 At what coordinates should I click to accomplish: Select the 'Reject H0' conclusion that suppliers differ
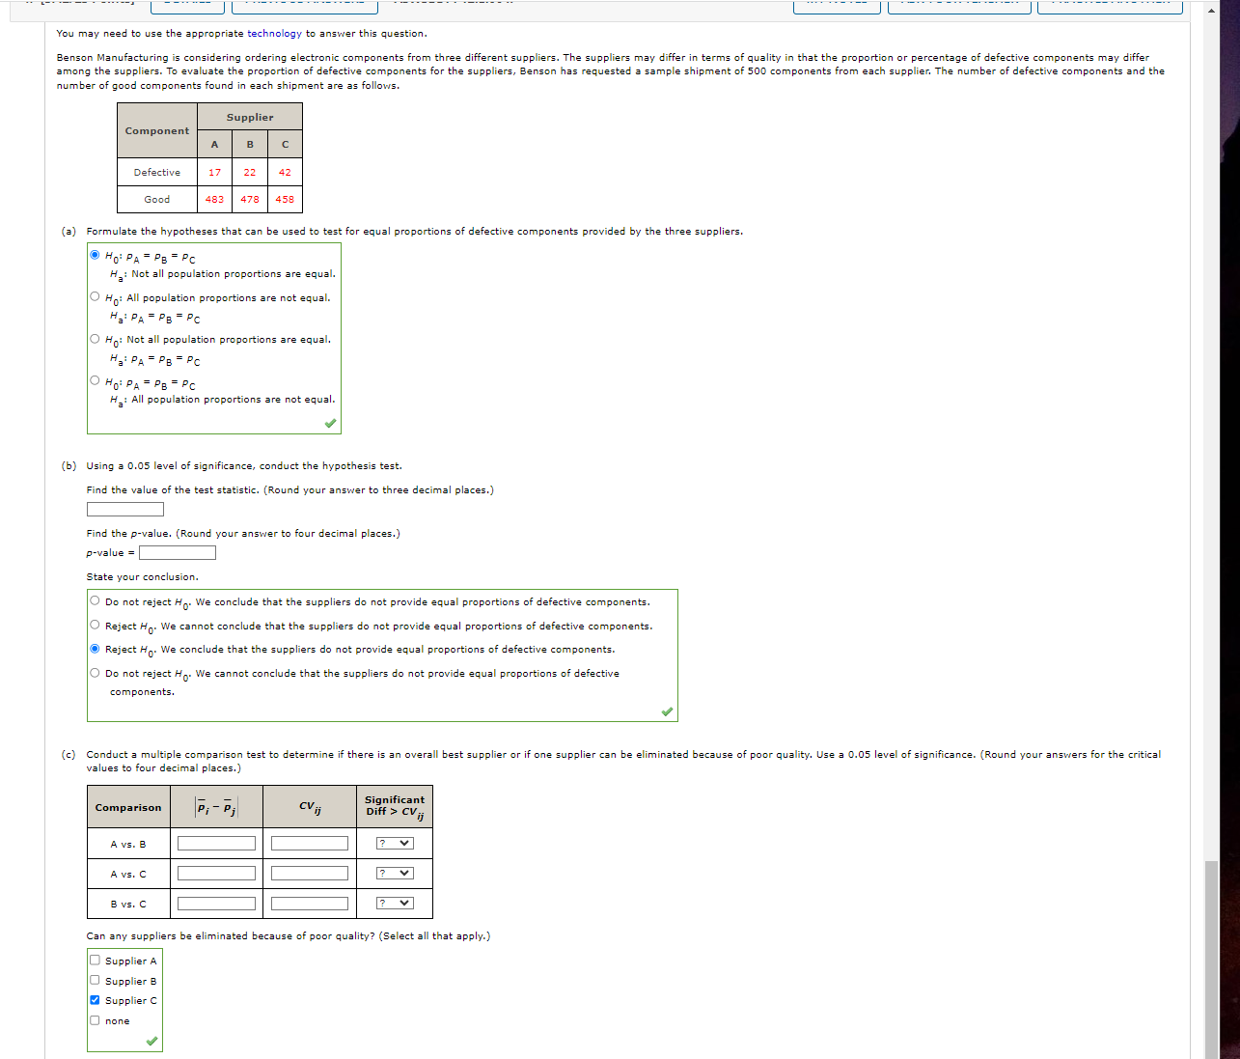[95, 648]
